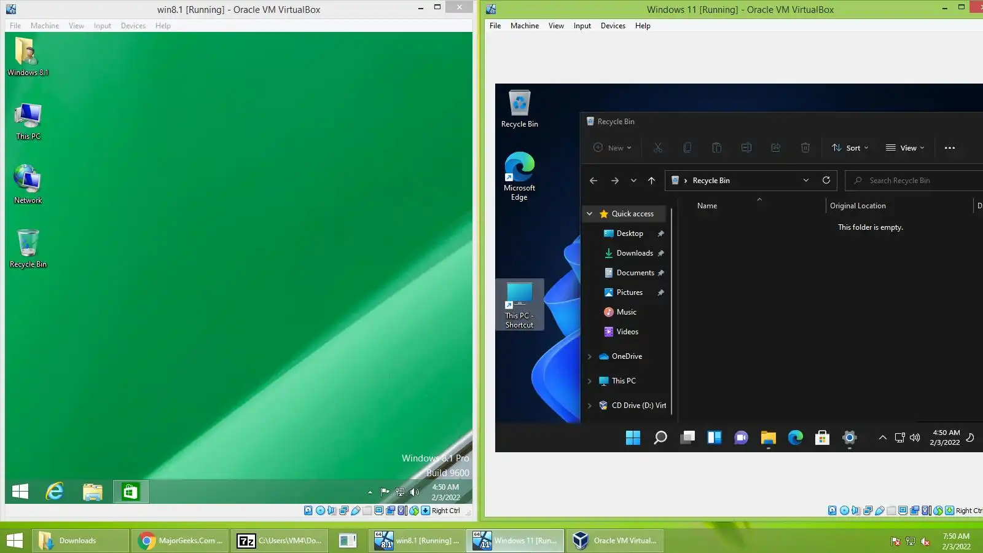Refresh the Recycle Bin folder view
Image resolution: width=983 pixels, height=553 pixels.
[826, 180]
